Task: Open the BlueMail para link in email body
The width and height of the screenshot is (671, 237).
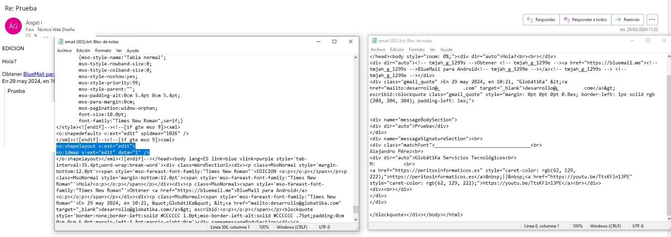Action: pos(39,74)
